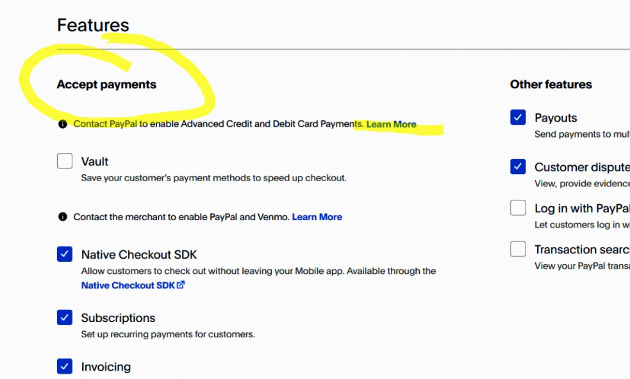Image resolution: width=630 pixels, height=379 pixels.
Task: Click external link icon after Native Checkout SDK
Action: (181, 286)
